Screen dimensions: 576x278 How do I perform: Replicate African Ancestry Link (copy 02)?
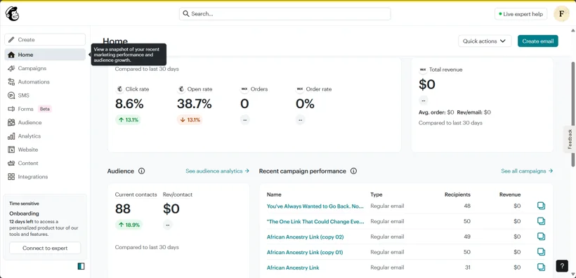[541, 237]
